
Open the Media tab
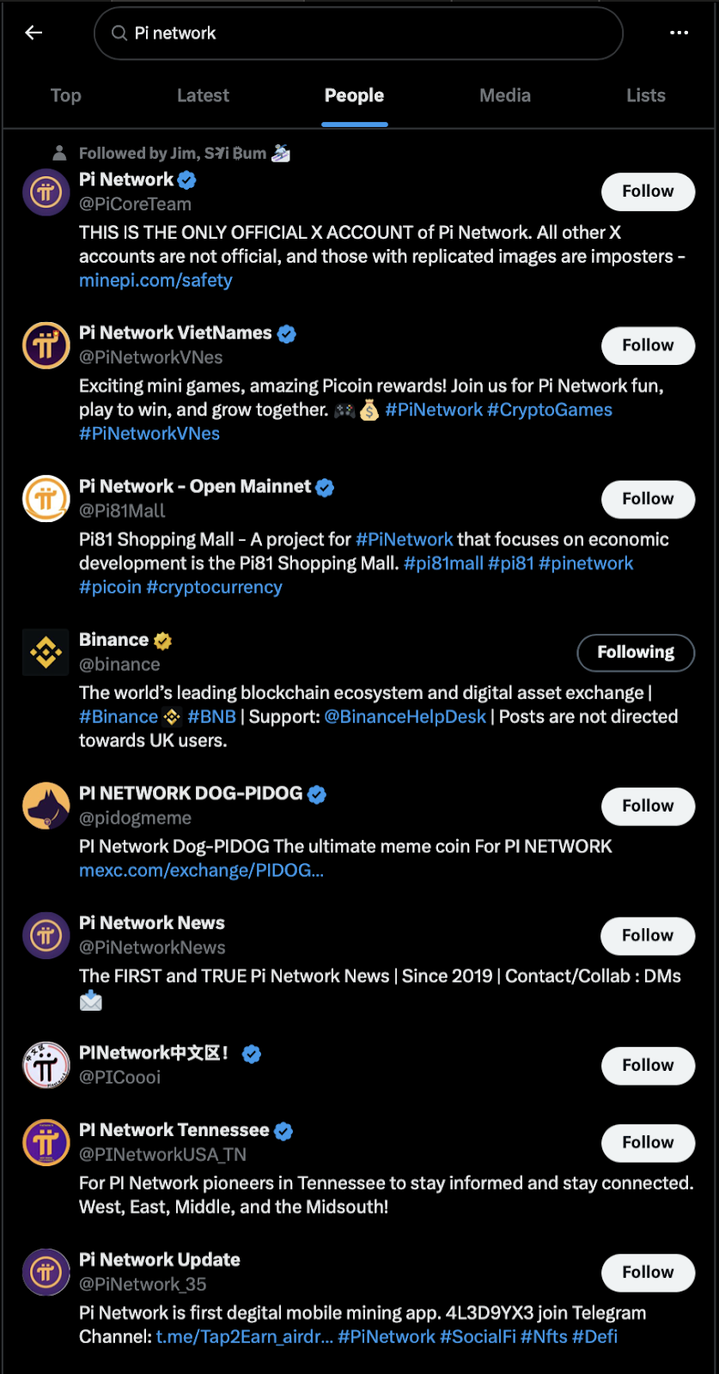tap(505, 95)
